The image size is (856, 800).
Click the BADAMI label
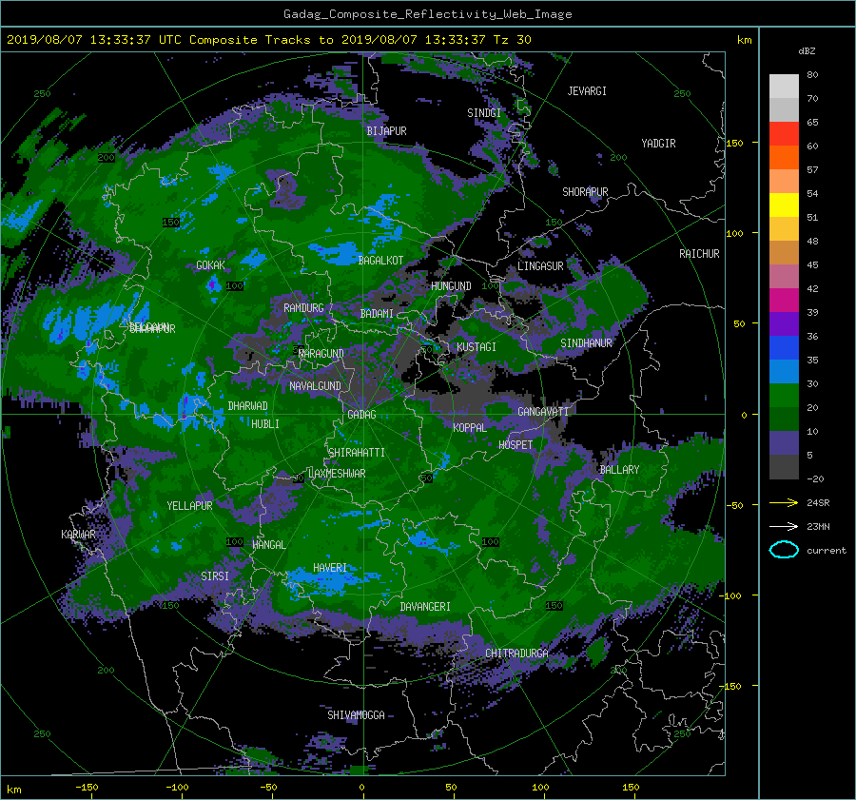(x=377, y=314)
